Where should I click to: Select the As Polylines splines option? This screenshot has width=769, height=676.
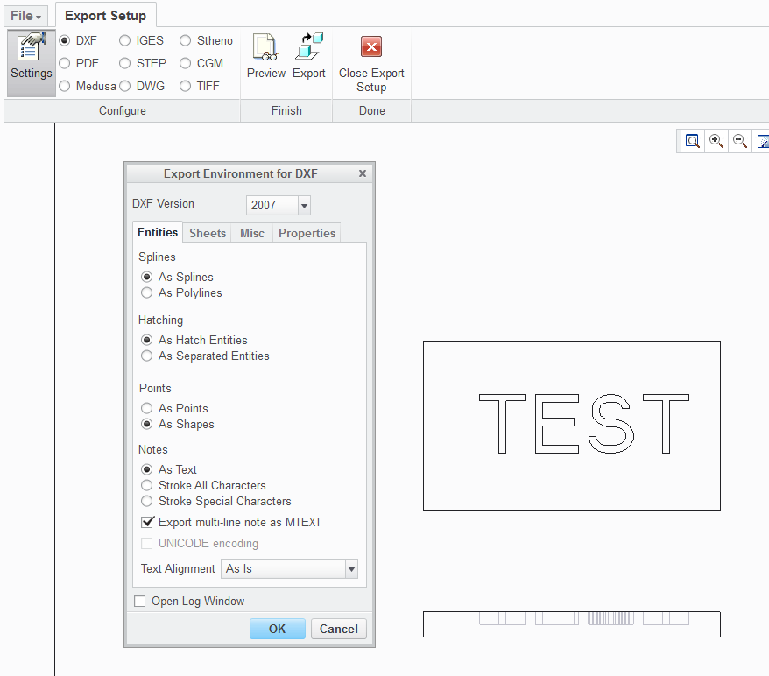click(x=146, y=292)
